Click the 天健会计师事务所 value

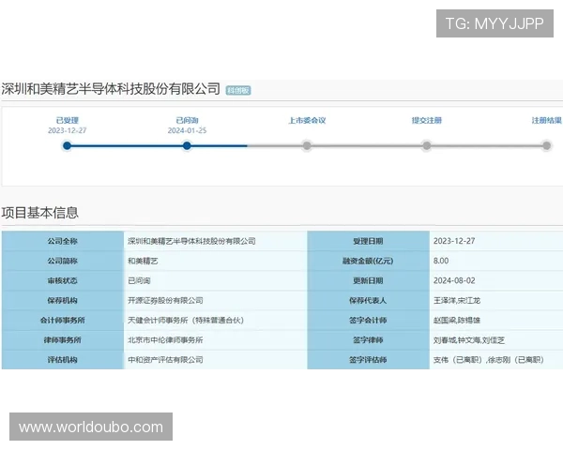pos(186,320)
